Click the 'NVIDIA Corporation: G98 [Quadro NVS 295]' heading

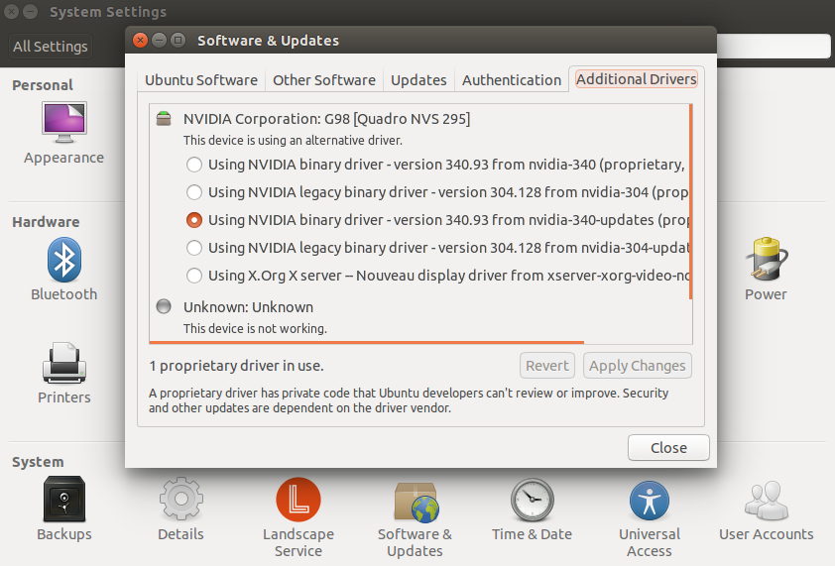click(326, 119)
